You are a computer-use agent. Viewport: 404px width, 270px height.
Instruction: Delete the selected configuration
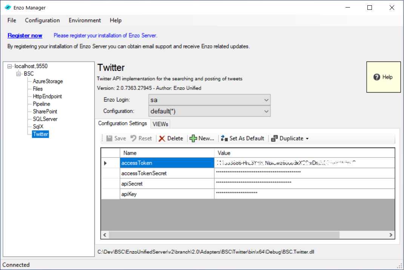171,139
